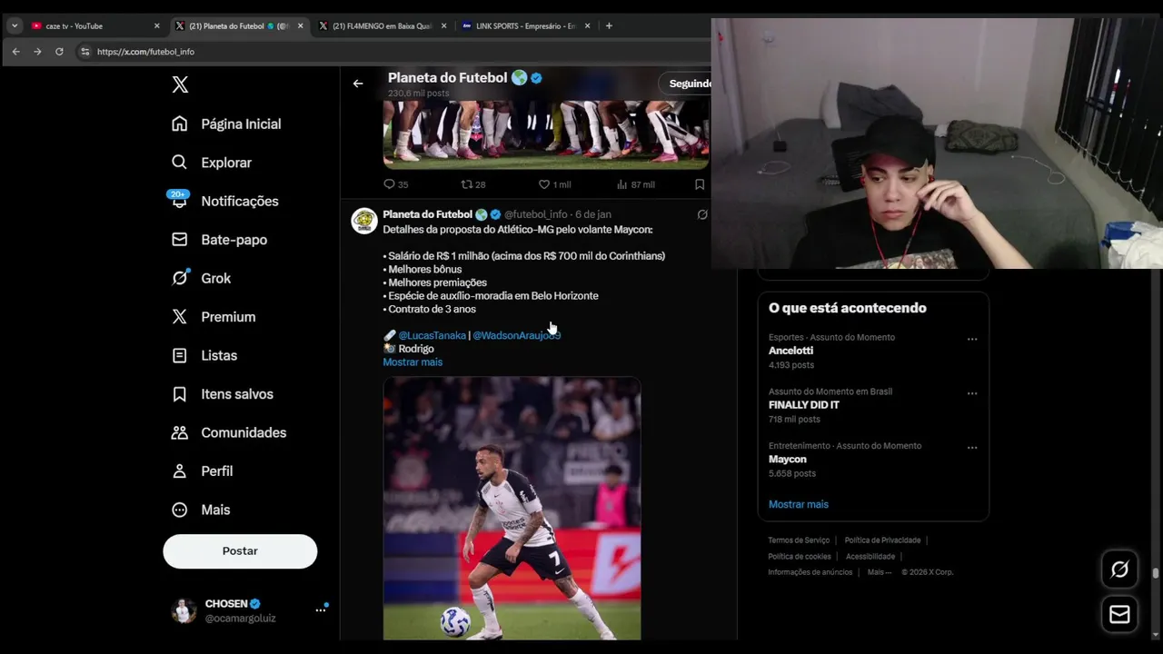Open Página Inicial from the sidebar
Image resolution: width=1163 pixels, height=654 pixels.
tap(226, 124)
